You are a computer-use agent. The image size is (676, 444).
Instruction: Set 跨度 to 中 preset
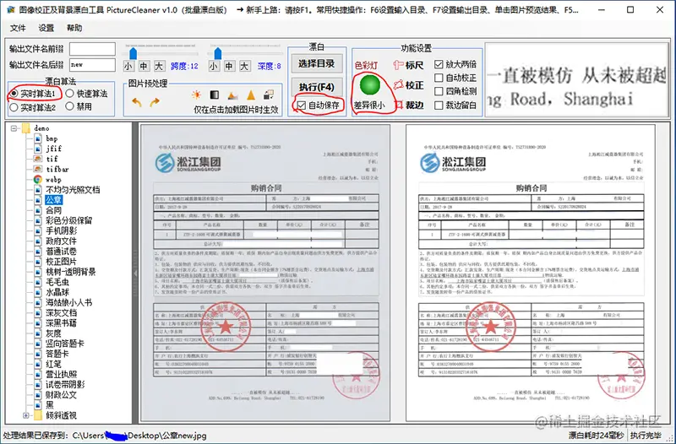click(144, 66)
